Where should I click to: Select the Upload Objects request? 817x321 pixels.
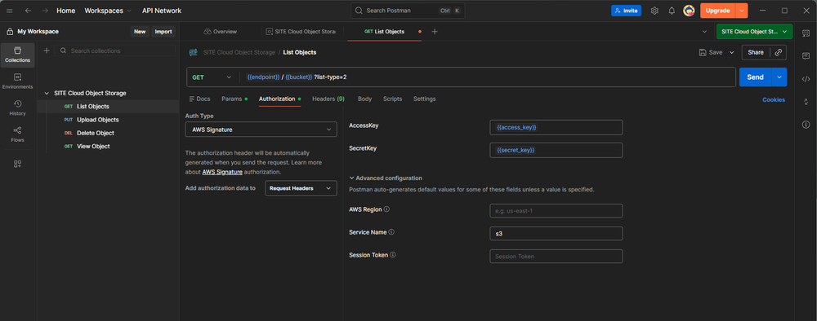(x=109, y=120)
